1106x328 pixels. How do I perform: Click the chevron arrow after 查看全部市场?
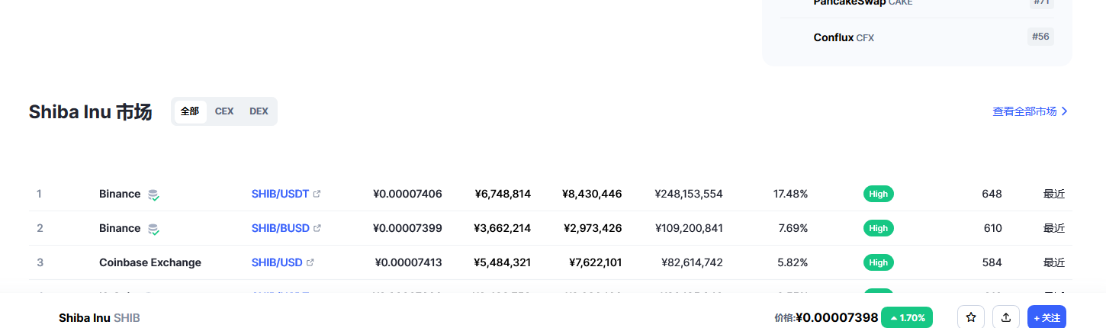coord(1065,111)
